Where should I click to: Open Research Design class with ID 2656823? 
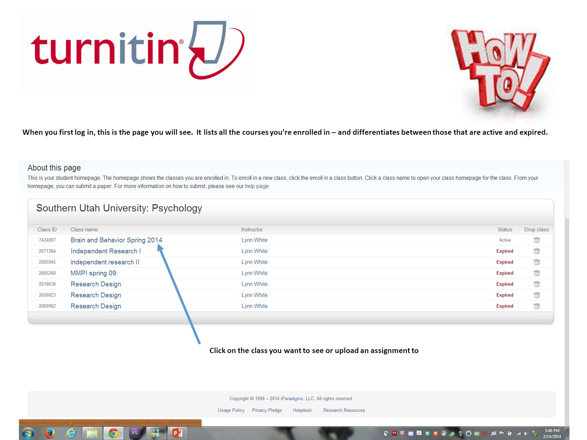pos(96,295)
